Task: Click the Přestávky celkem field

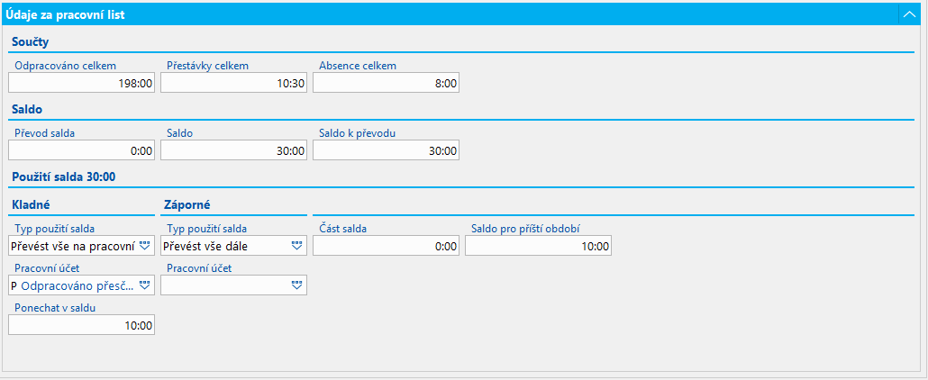Action: pyautogui.click(x=233, y=84)
